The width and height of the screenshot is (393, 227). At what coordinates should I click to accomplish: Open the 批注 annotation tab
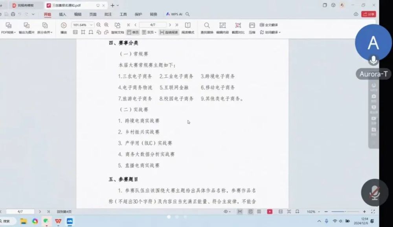(x=108, y=14)
